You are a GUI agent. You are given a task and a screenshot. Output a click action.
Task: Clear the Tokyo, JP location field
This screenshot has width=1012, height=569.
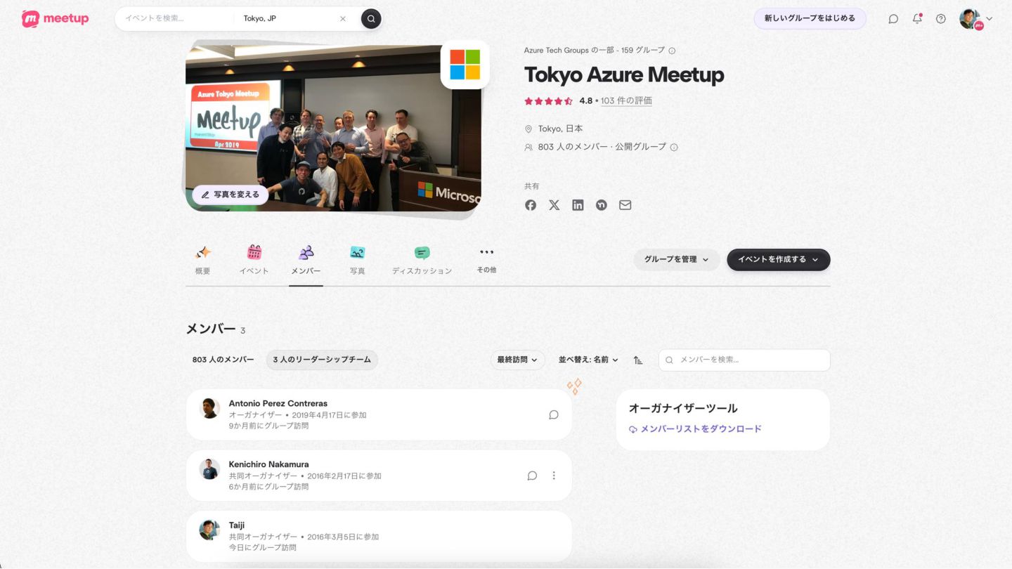pos(343,19)
